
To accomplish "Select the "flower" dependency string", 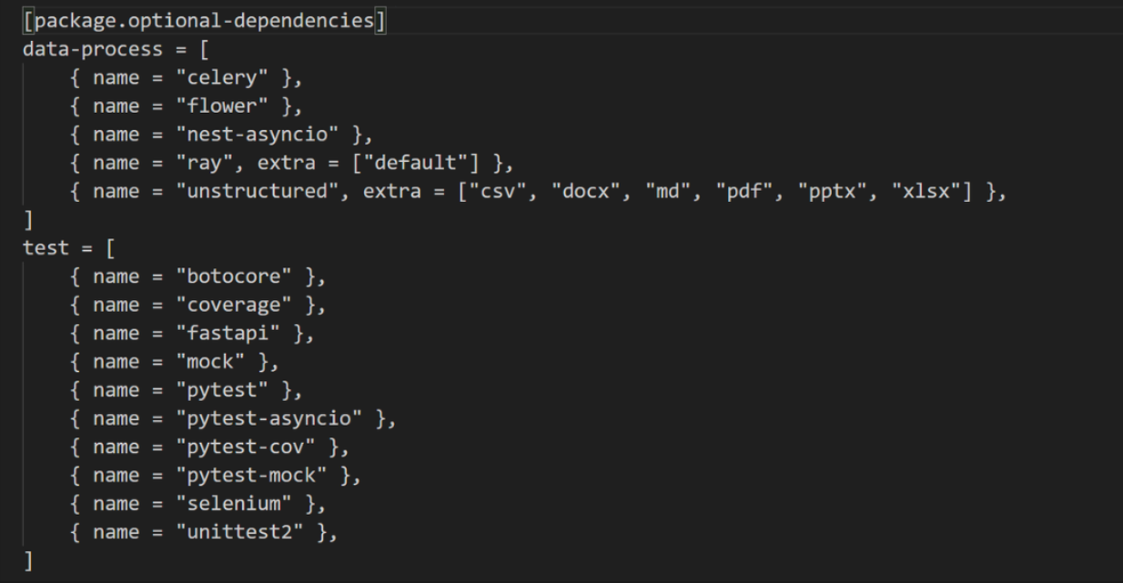I will click(221, 106).
